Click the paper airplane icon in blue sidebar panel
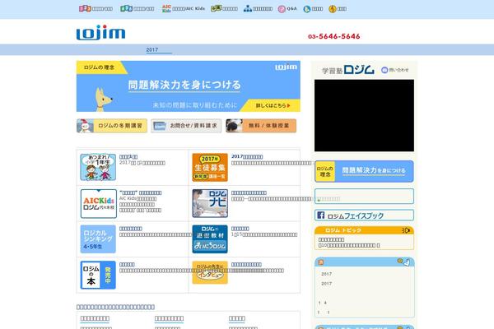 click(x=407, y=262)
